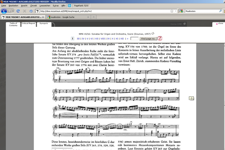Switch to the musiknoten - Google-Suche tab

coord(62,17)
